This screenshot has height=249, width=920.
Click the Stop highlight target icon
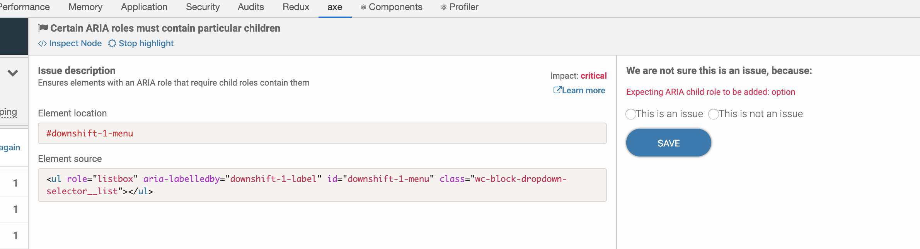(112, 44)
